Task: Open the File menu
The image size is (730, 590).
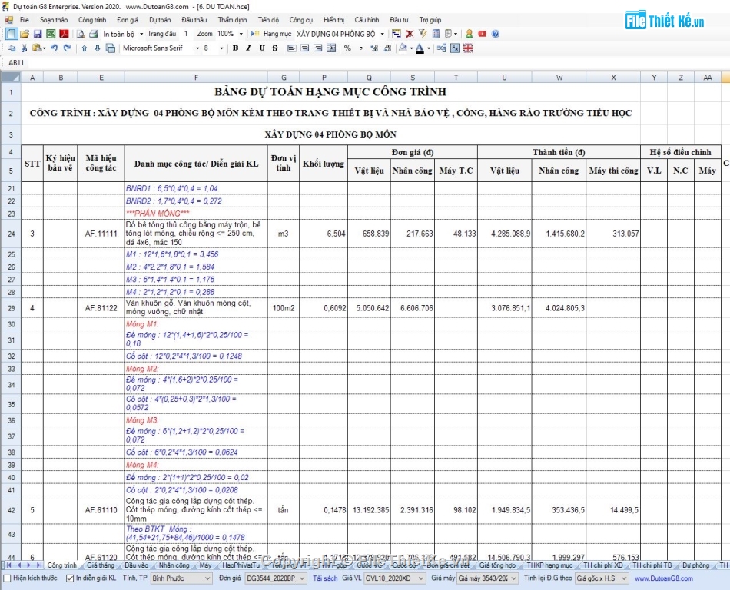Action: (x=25, y=20)
